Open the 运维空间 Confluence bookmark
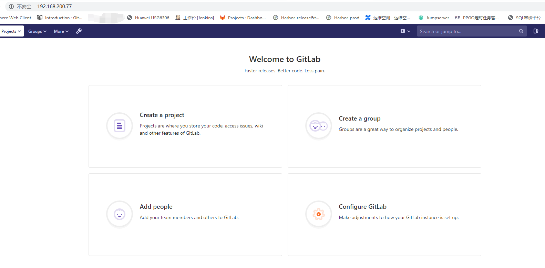Viewport: 545px width, 268px height. click(388, 18)
